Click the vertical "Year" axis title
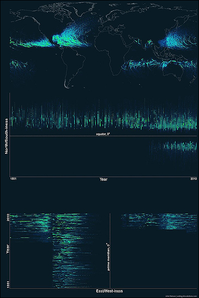The width and height of the screenshot is (199, 298). 8,249
